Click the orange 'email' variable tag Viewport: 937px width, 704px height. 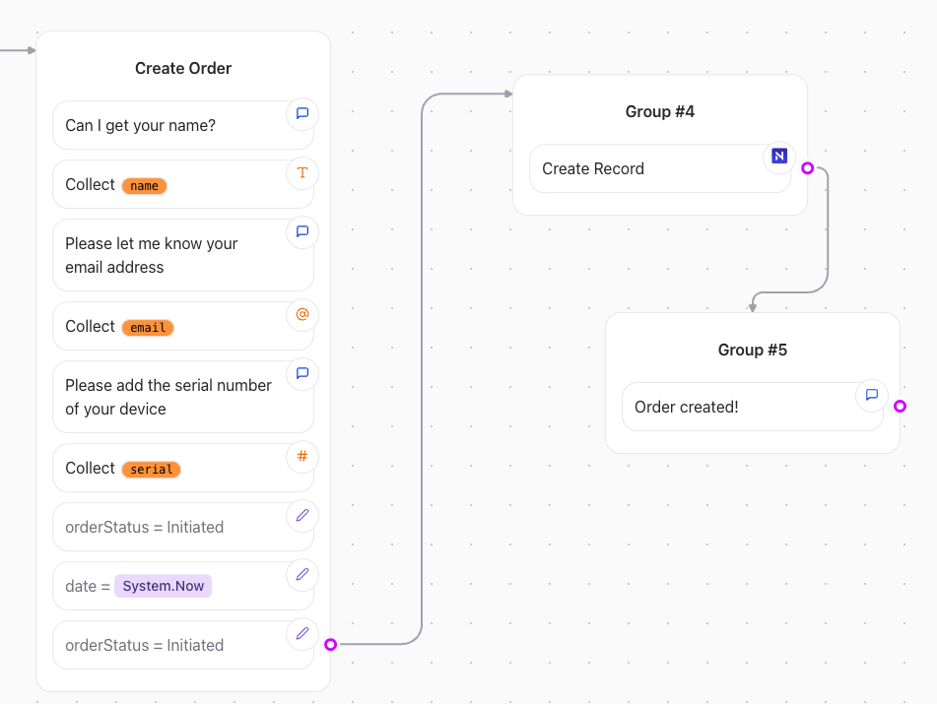coord(148,328)
